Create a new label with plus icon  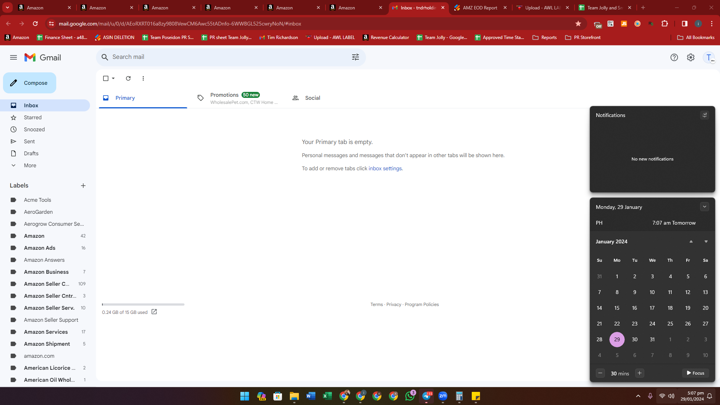(83, 186)
